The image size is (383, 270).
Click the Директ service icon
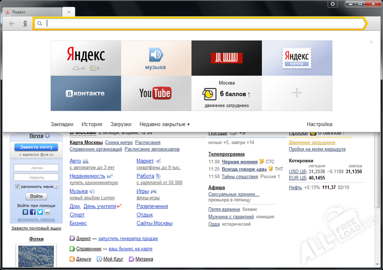pos(72,238)
